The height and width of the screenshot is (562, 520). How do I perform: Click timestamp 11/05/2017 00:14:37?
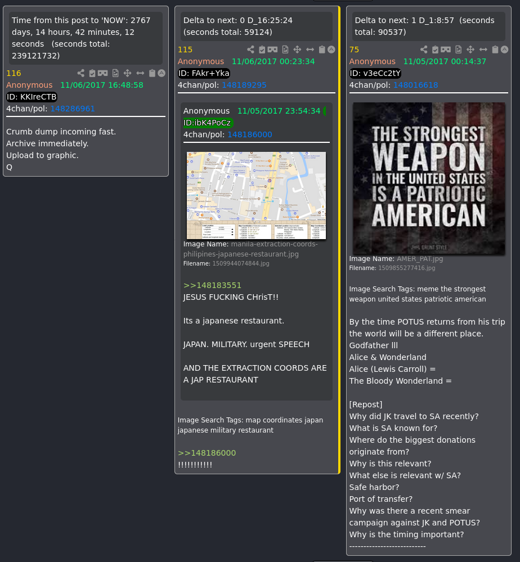point(445,61)
